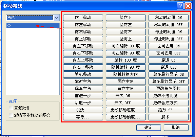195x137 pixels.
Task: Add 背向主角 command
Action: tap(126, 89)
